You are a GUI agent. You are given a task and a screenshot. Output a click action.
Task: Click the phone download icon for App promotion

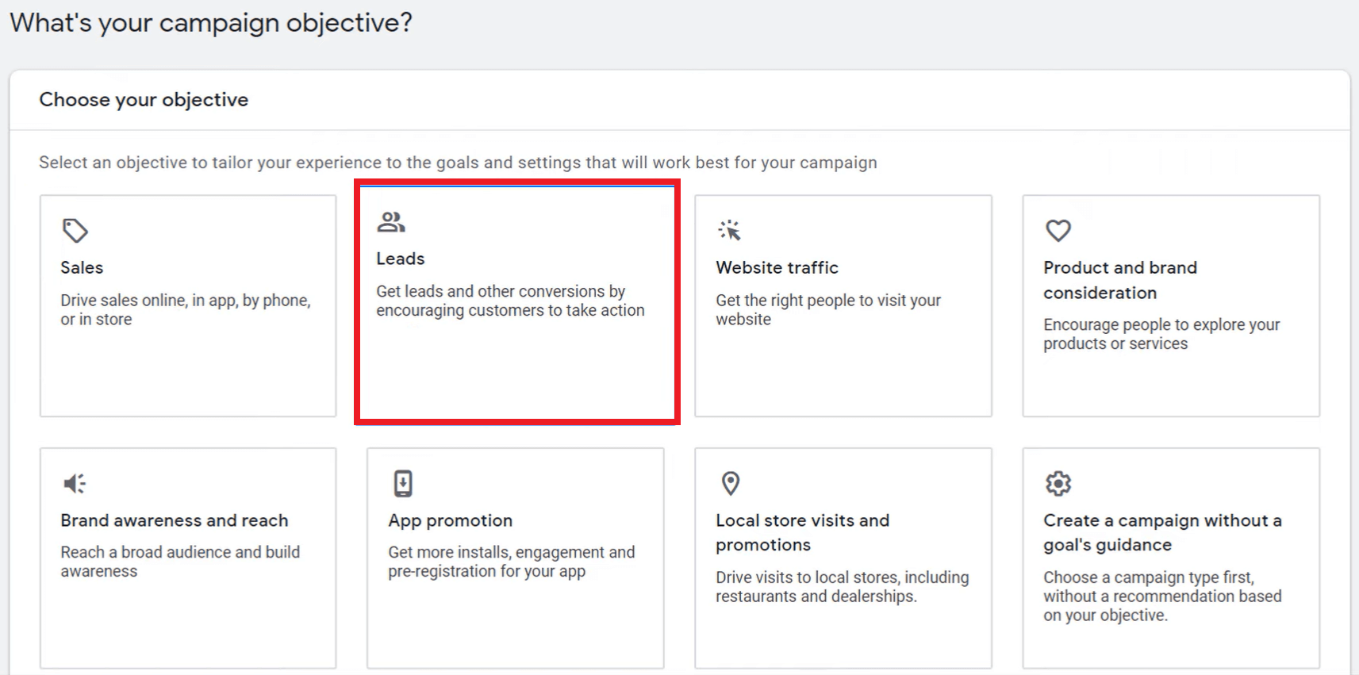tap(403, 483)
